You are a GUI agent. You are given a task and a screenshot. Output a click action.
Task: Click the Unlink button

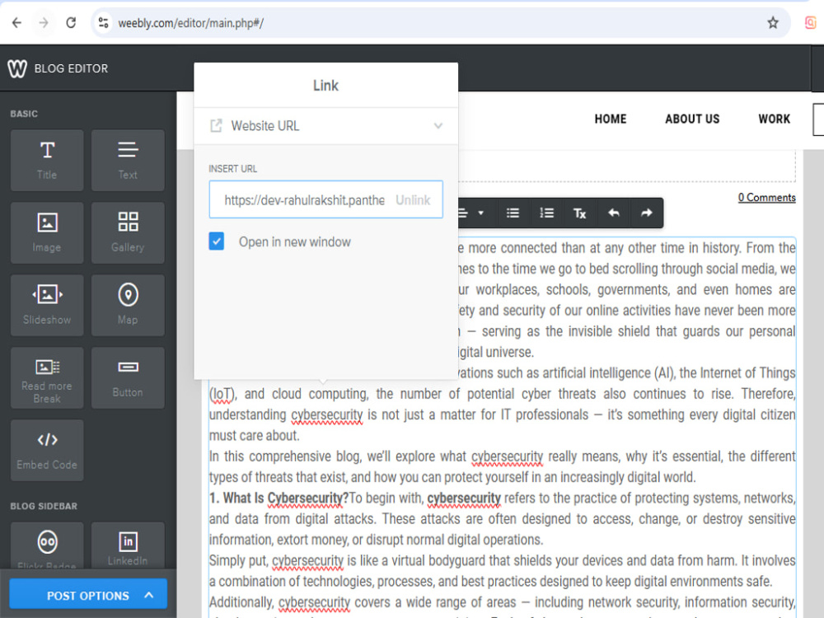[413, 200]
